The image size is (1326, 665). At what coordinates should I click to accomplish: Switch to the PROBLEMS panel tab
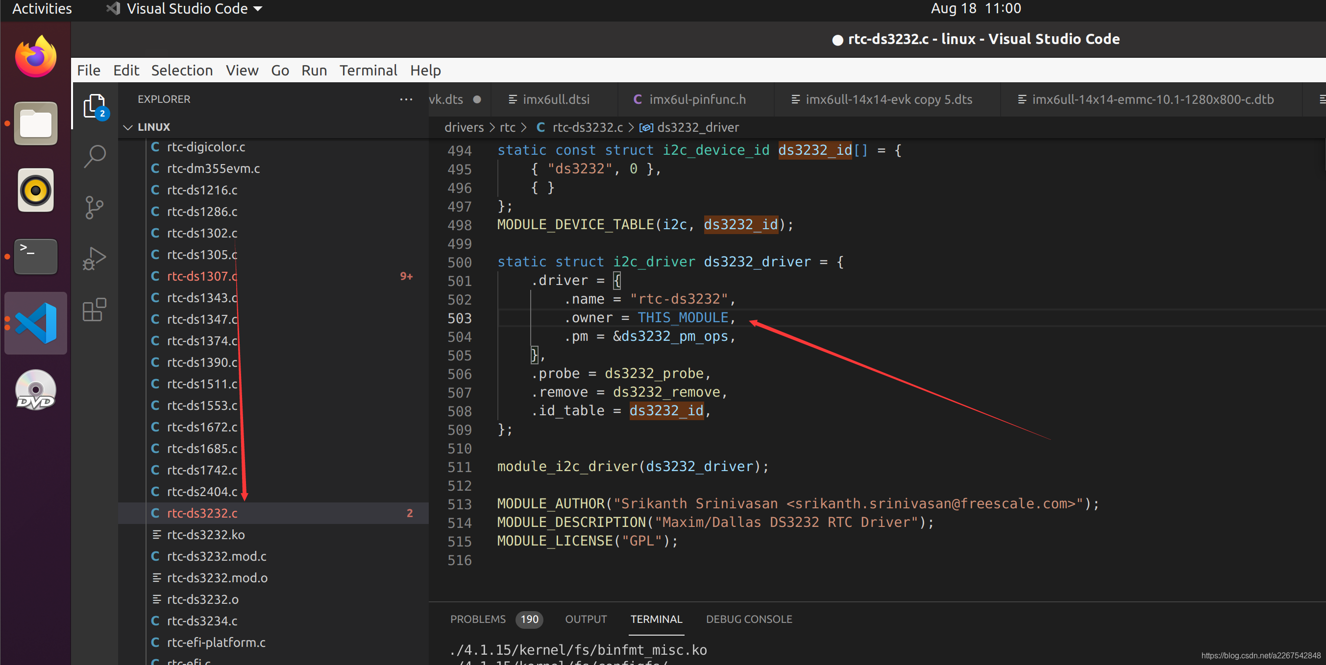(x=478, y=618)
